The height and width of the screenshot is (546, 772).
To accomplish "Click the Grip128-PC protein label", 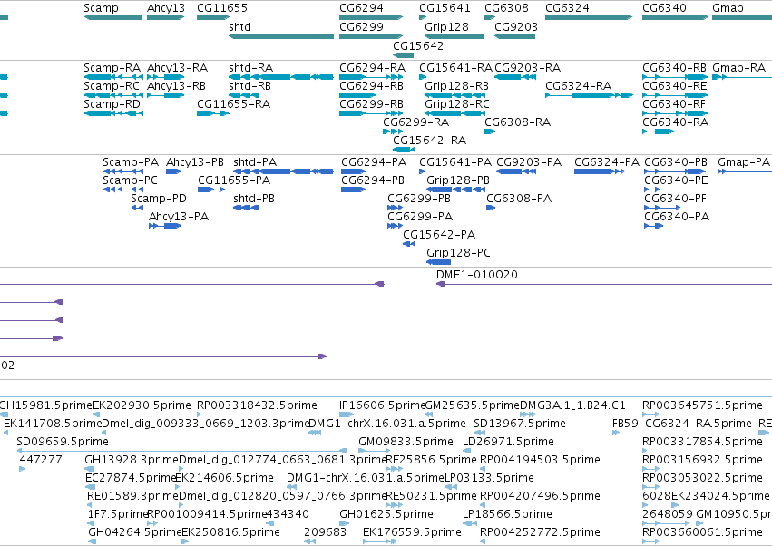I will (x=458, y=253).
